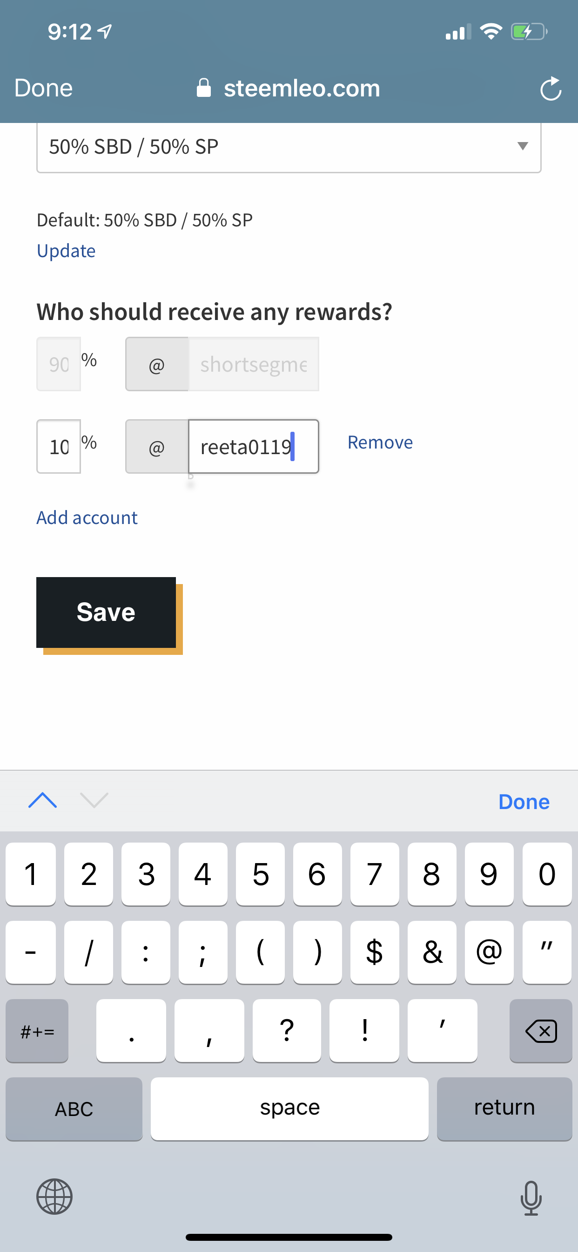Tap the up arrow previous field icon
The height and width of the screenshot is (1252, 578).
pyautogui.click(x=43, y=800)
